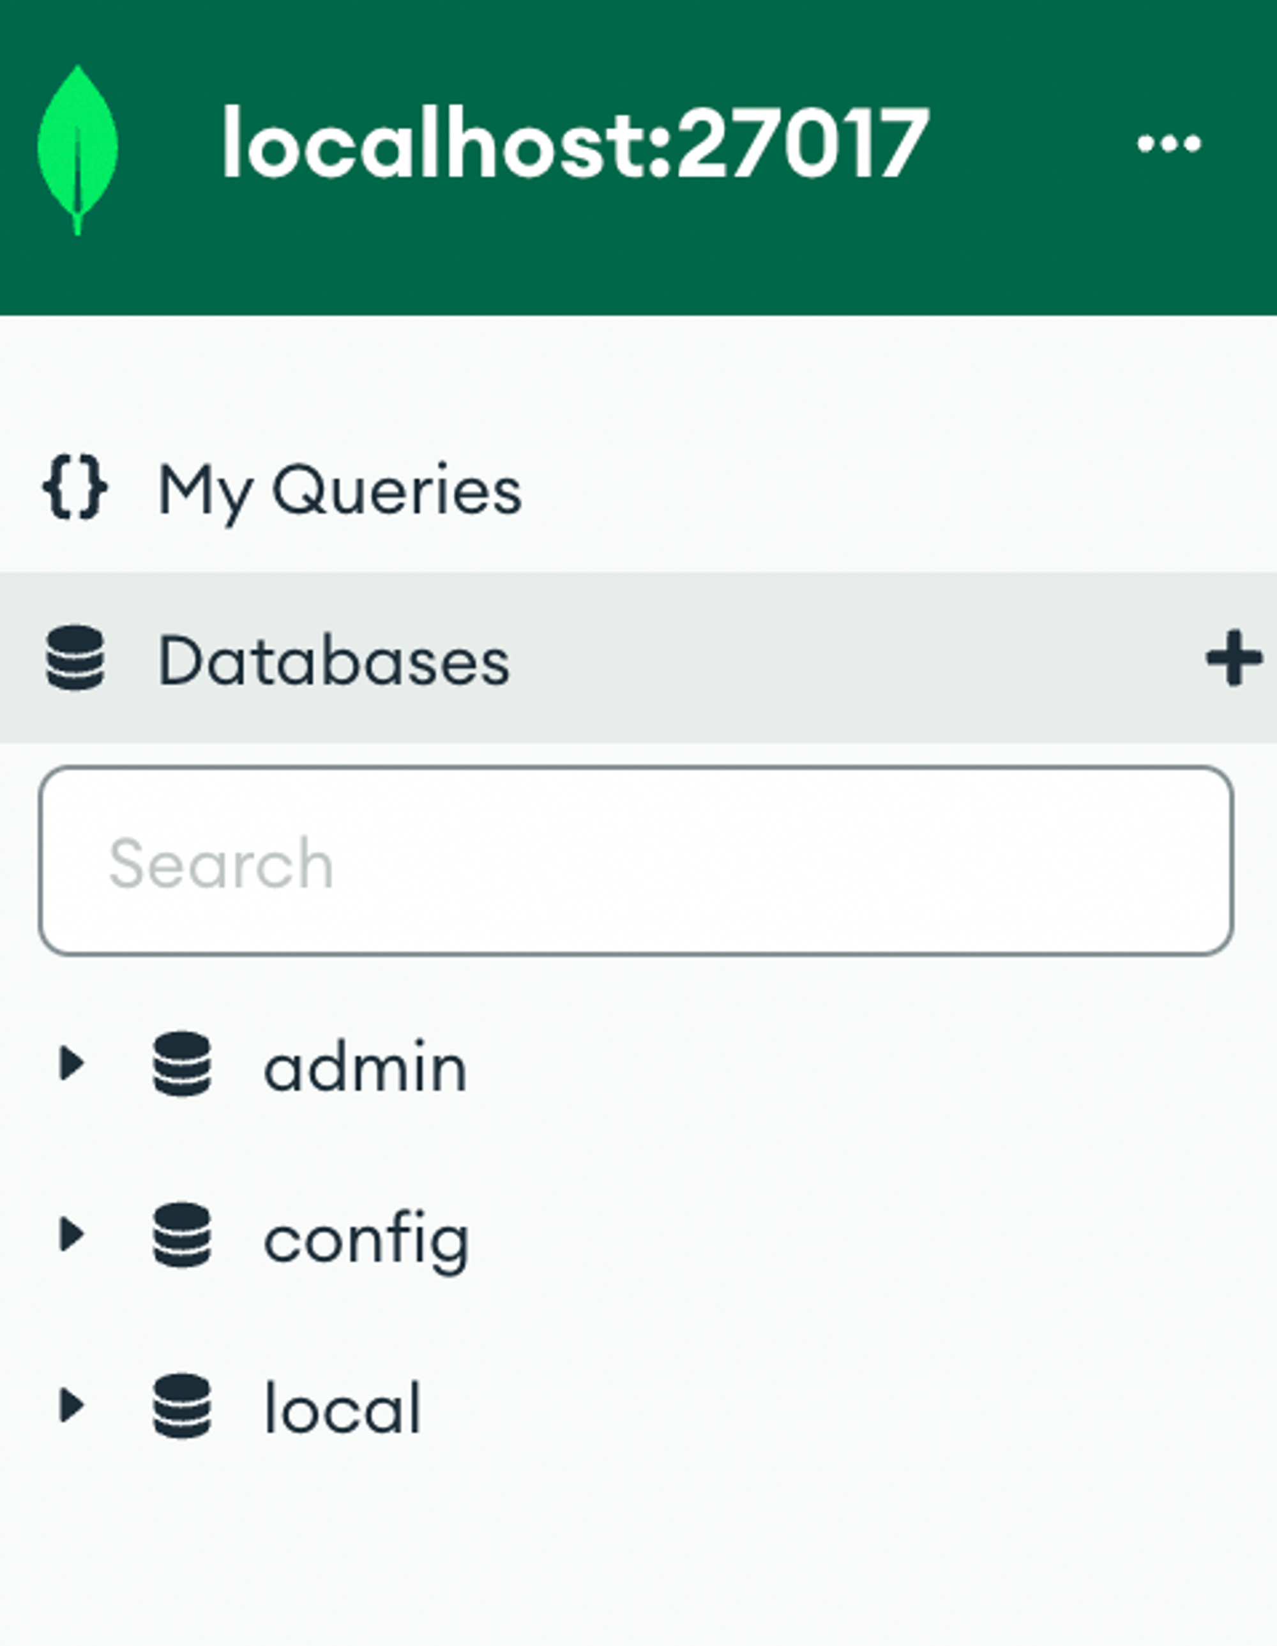1277x1646 pixels.
Task: Click the plus icon to create a database
Action: click(x=1234, y=658)
